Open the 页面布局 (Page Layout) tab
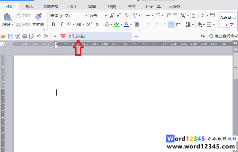238x152 pixels. [51, 6]
